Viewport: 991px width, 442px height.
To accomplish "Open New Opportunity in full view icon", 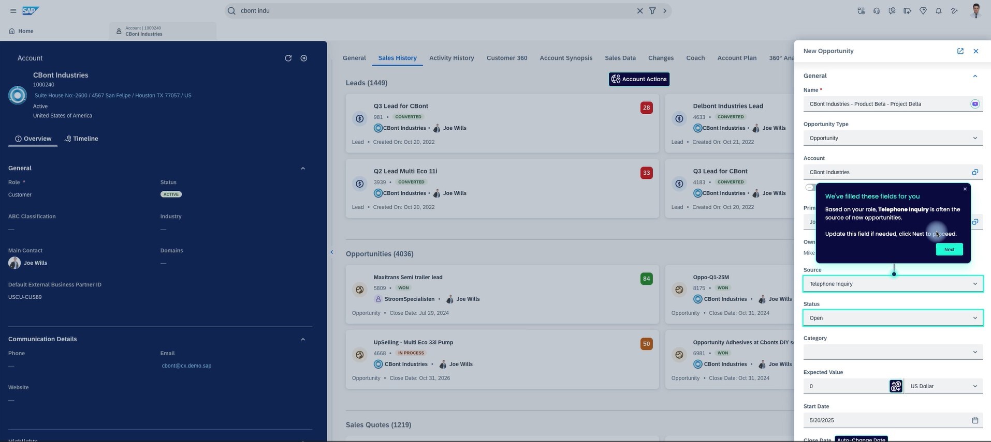I will [960, 51].
